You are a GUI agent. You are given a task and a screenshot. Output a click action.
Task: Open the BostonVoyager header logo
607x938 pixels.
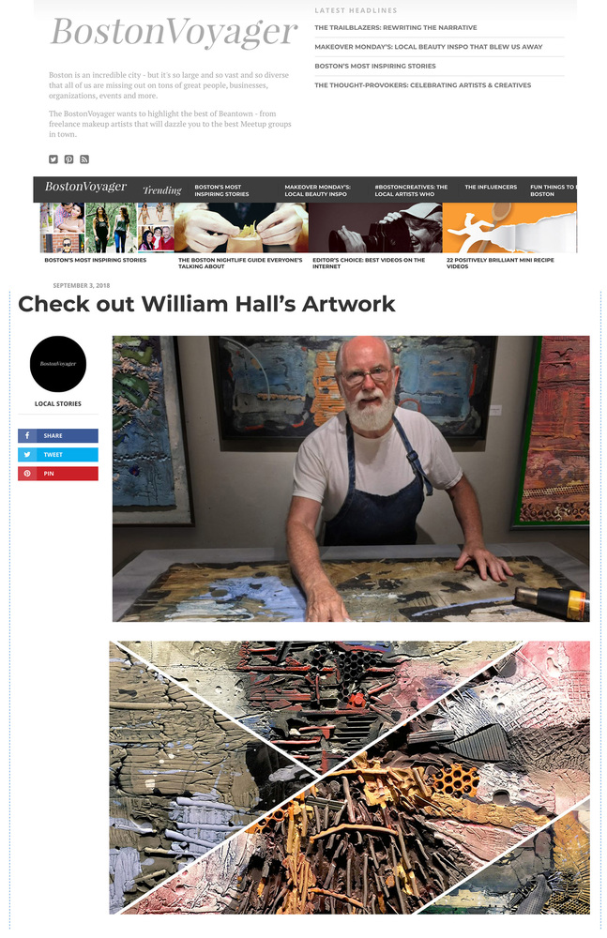[174, 31]
